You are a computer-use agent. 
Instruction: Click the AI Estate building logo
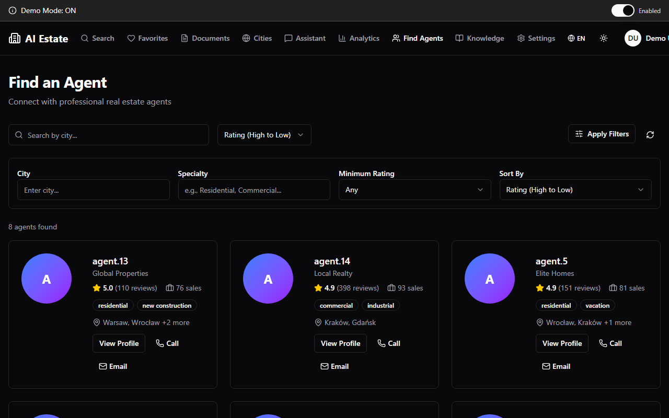[15, 38]
